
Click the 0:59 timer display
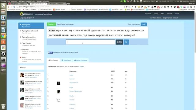click(x=119, y=42)
